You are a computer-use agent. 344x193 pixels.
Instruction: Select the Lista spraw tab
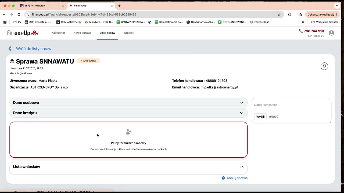107,33
